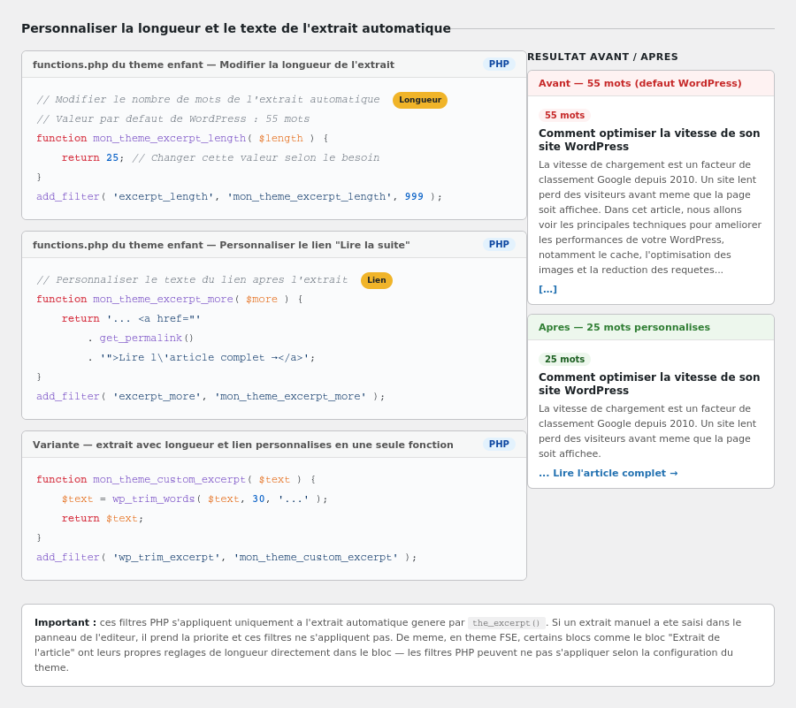Click the line "return $text;"
The width and height of the screenshot is (796, 708).
tap(103, 518)
